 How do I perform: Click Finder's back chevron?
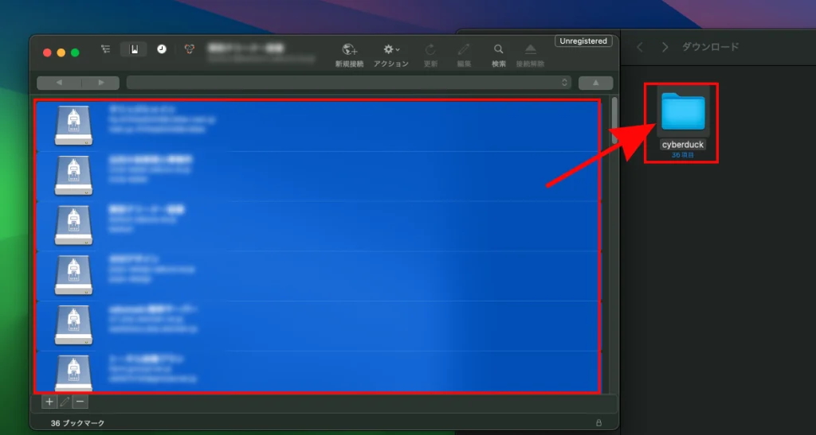[639, 48]
